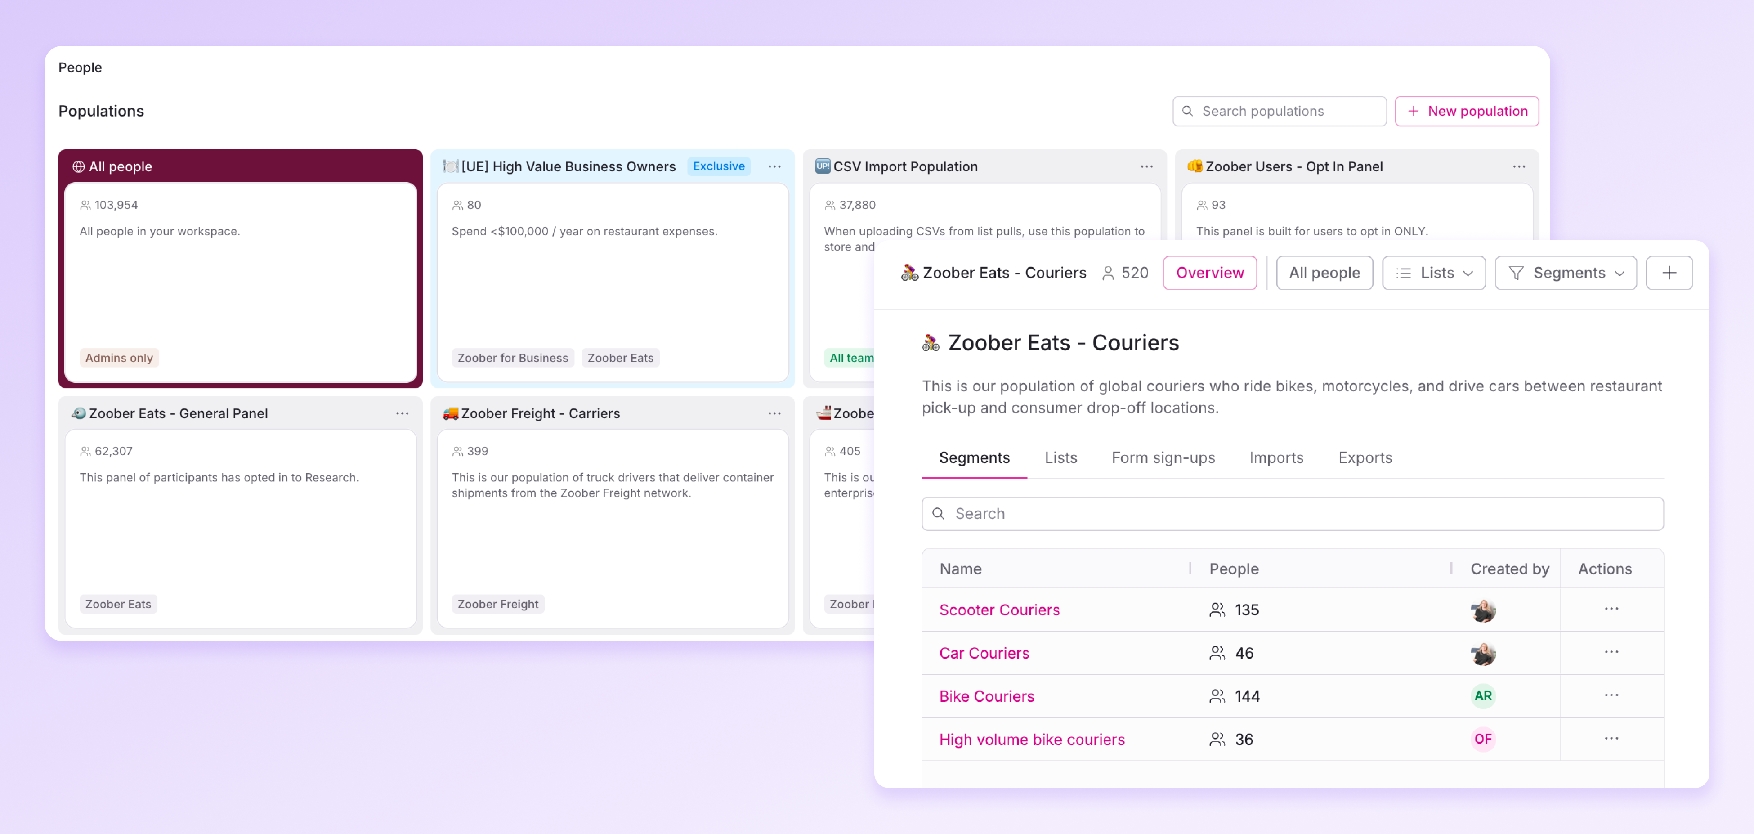The image size is (1754, 834).
Task: Open options for Zoober Eats General Panel
Action: coord(403,413)
